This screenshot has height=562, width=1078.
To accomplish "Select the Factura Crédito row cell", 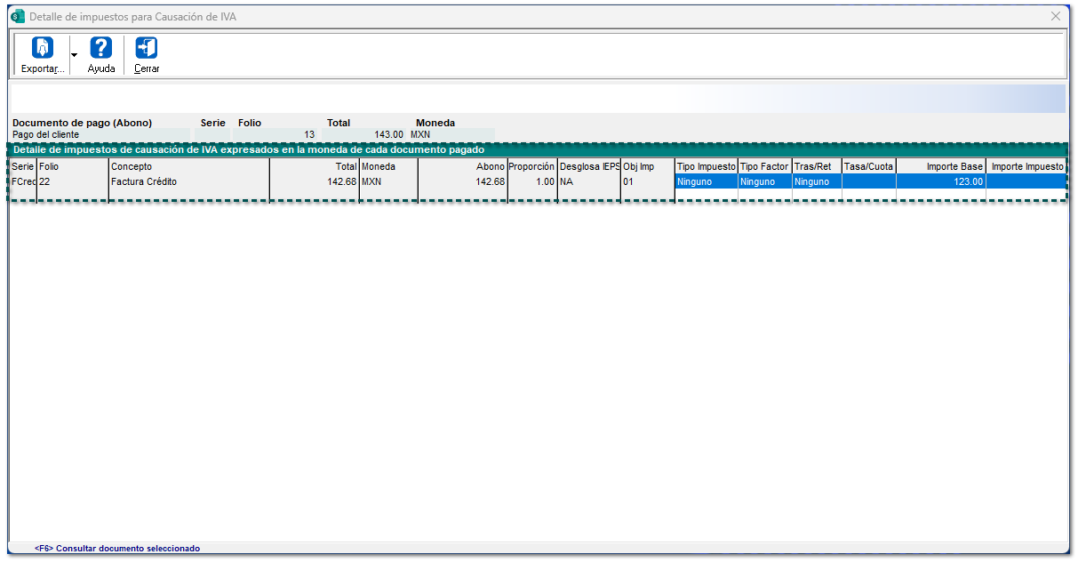I will tap(188, 181).
